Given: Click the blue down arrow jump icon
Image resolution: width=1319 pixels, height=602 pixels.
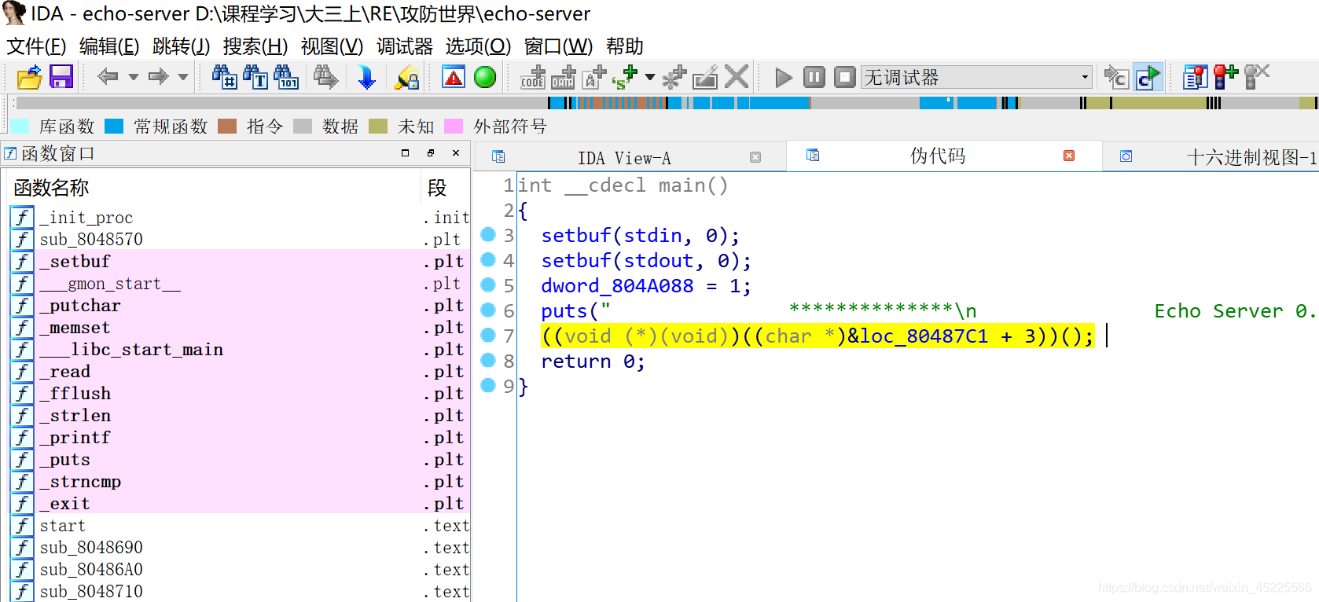Looking at the screenshot, I should pyautogui.click(x=366, y=77).
